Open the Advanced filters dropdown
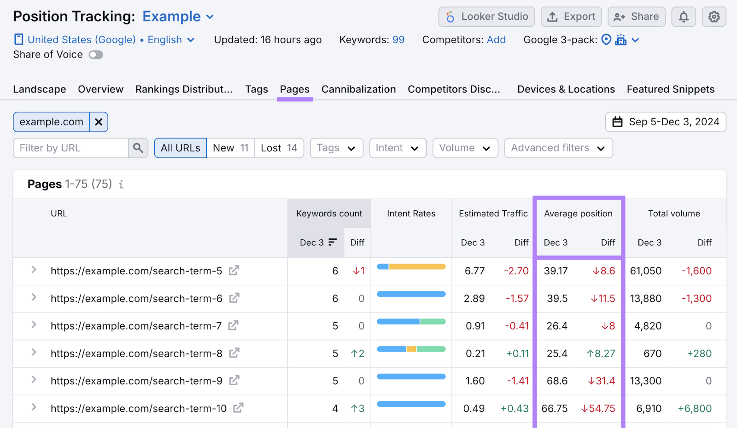737x428 pixels. (558, 148)
